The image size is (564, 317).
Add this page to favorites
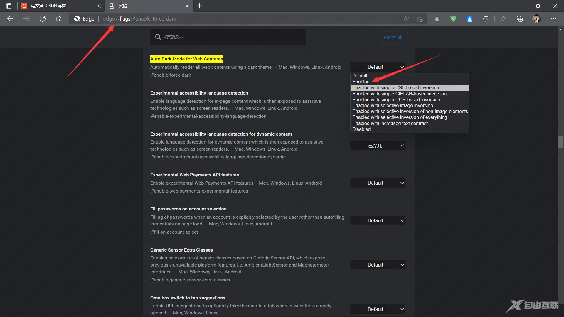coord(420,19)
